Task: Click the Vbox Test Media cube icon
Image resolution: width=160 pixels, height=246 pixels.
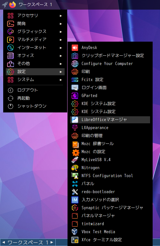Action: point(75,232)
